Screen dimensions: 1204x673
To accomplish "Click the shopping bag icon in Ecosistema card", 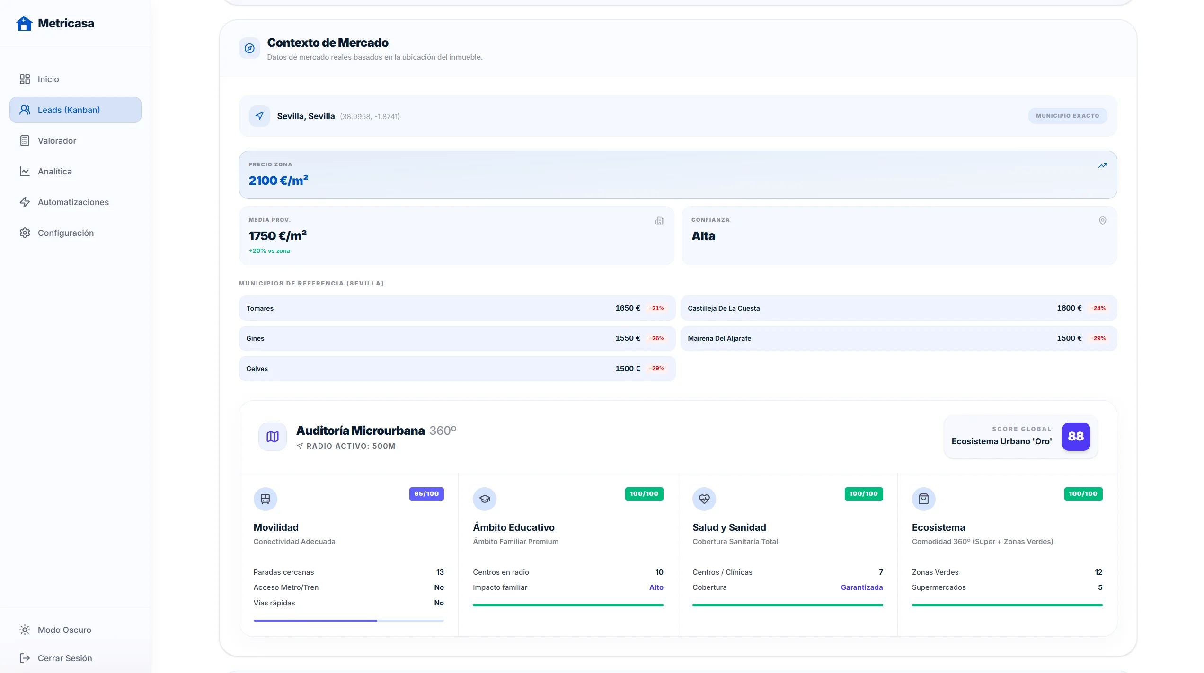I will (923, 499).
